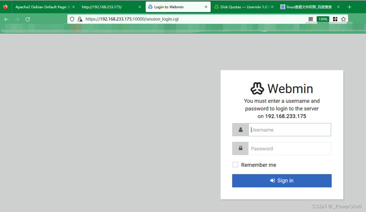
Task: Click the padlock site security icon
Action: pos(80,19)
